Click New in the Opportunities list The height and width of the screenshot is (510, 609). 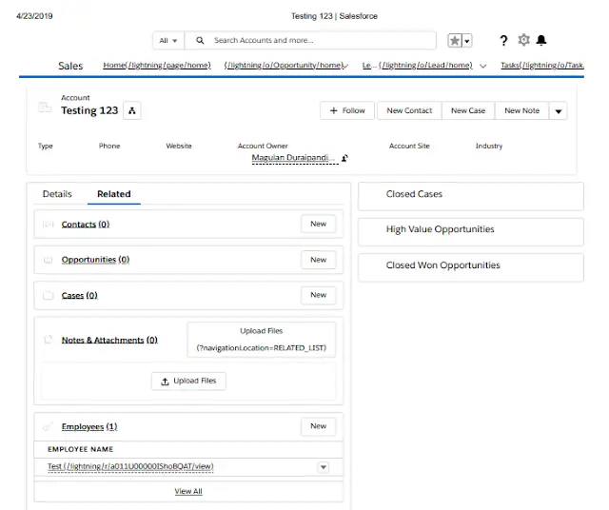(x=319, y=260)
